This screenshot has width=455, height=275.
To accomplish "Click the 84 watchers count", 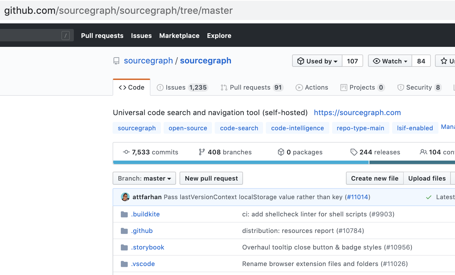I will [x=421, y=61].
